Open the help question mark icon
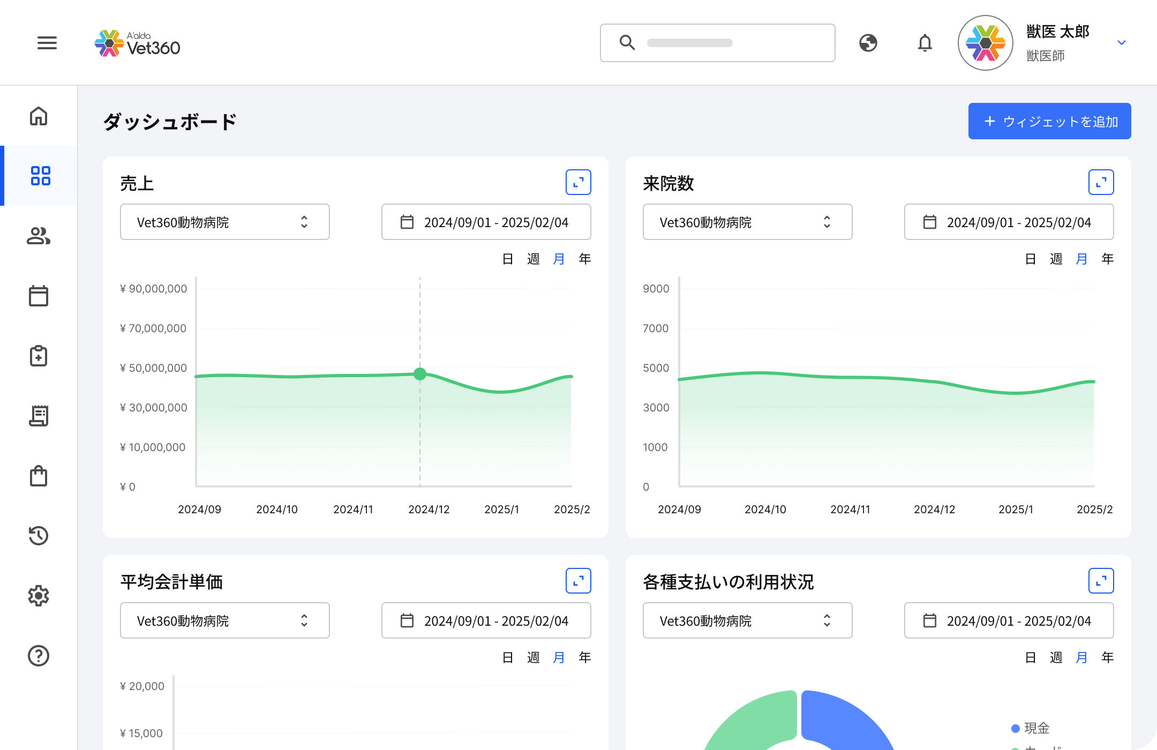 (x=39, y=656)
